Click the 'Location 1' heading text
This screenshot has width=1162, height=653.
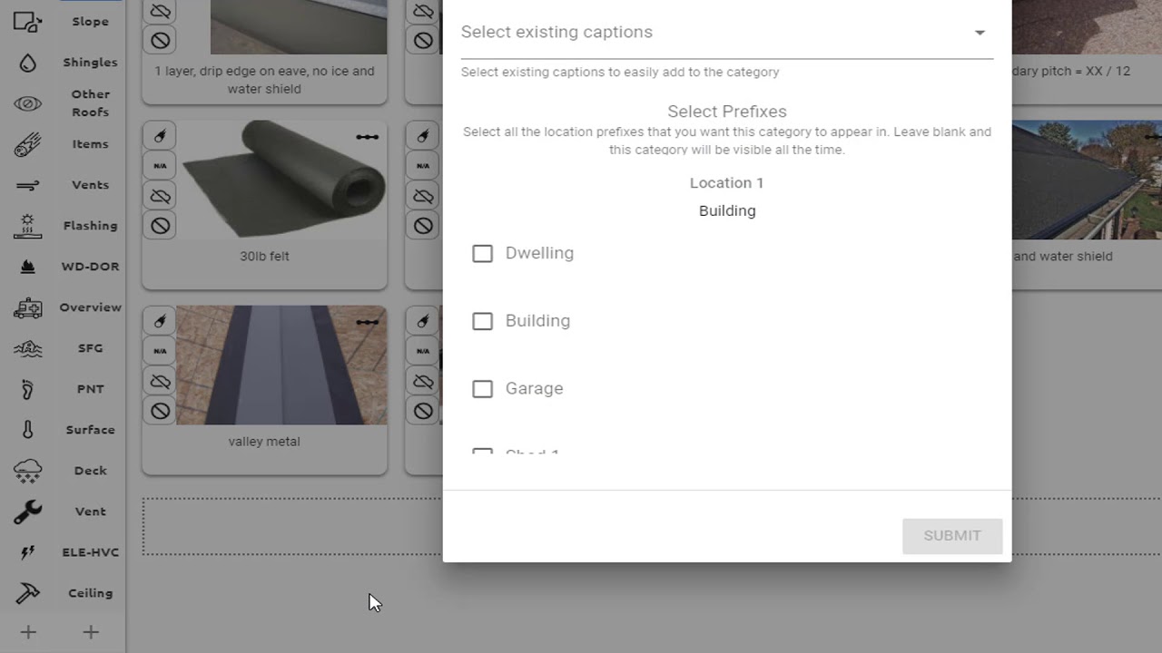click(726, 183)
